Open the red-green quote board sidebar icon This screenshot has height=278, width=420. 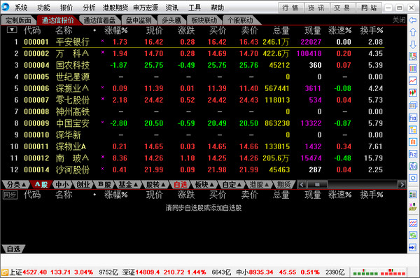413,56
